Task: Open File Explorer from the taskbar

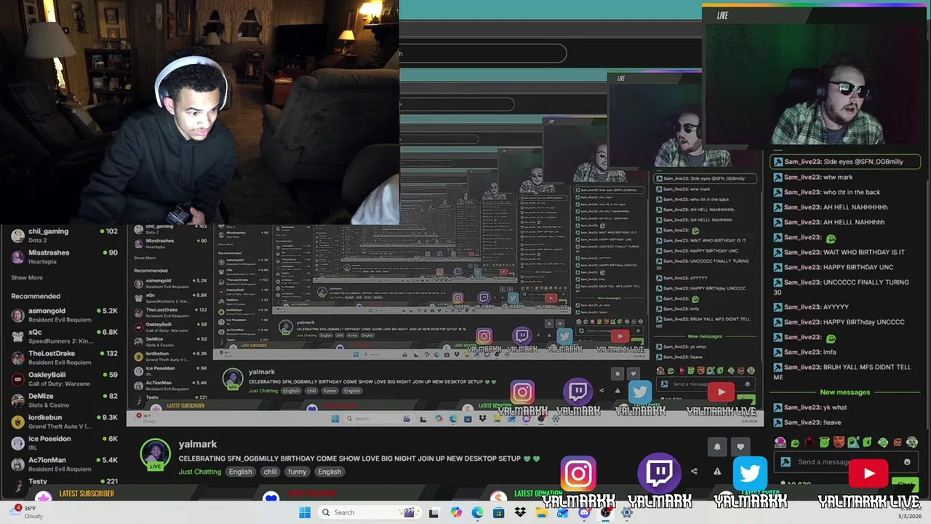Action: pyautogui.click(x=541, y=512)
